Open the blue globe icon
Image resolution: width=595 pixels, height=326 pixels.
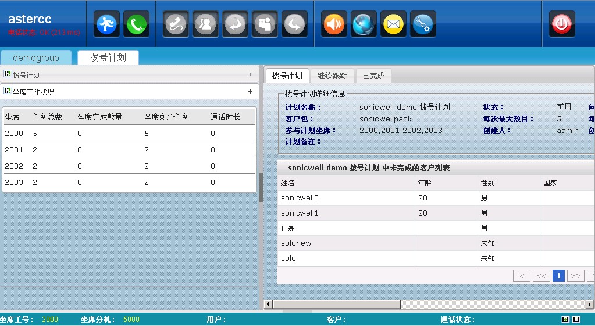point(364,24)
